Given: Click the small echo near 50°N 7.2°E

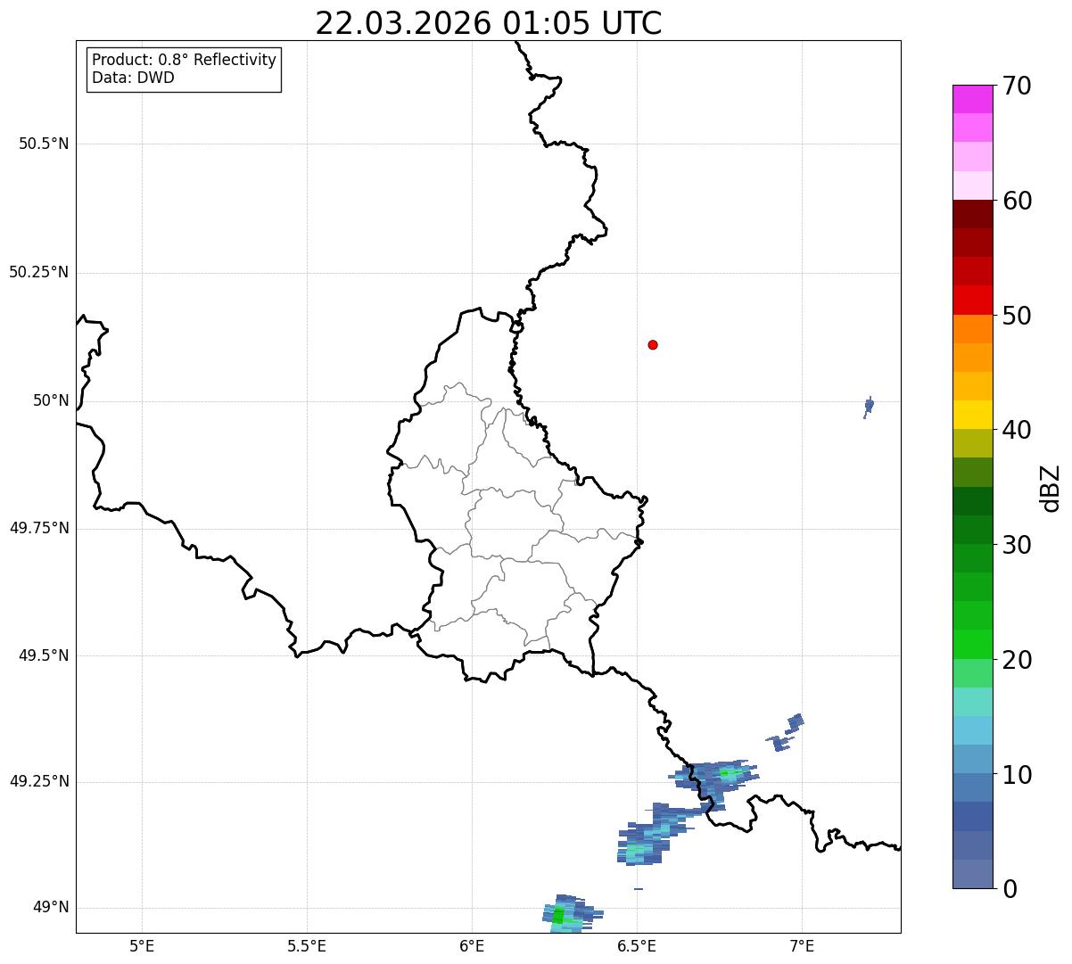Looking at the screenshot, I should point(869,407).
